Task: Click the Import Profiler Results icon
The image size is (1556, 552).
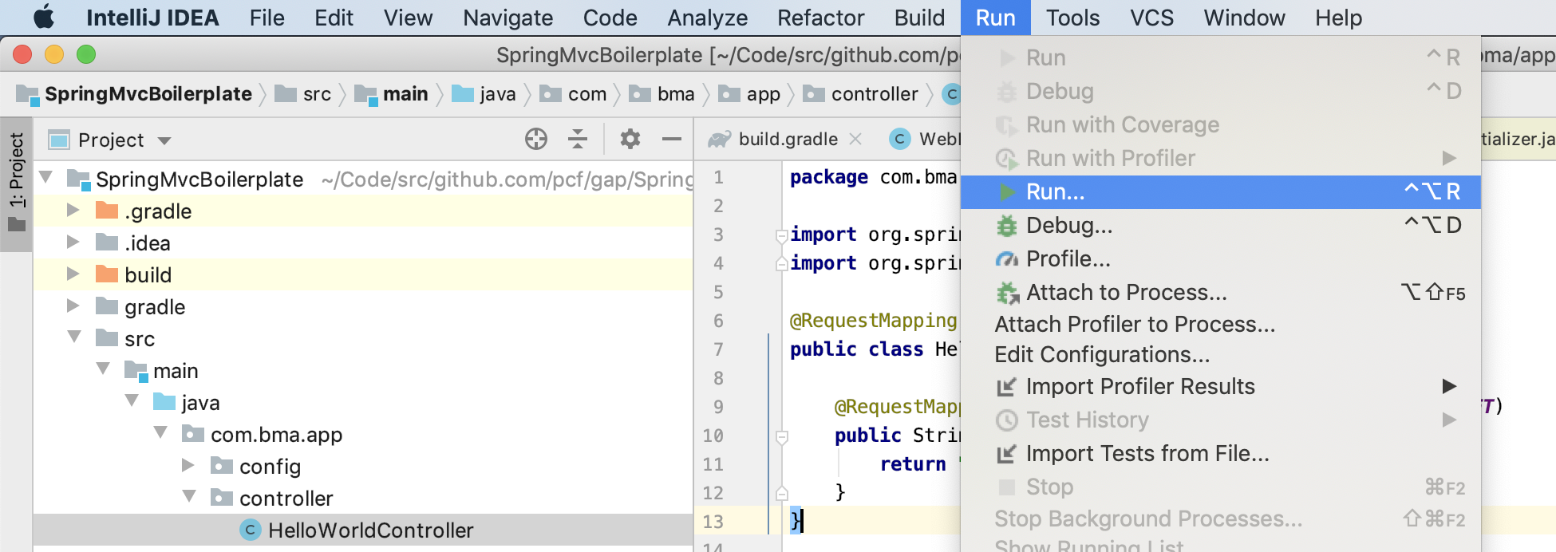Action: point(1007,387)
